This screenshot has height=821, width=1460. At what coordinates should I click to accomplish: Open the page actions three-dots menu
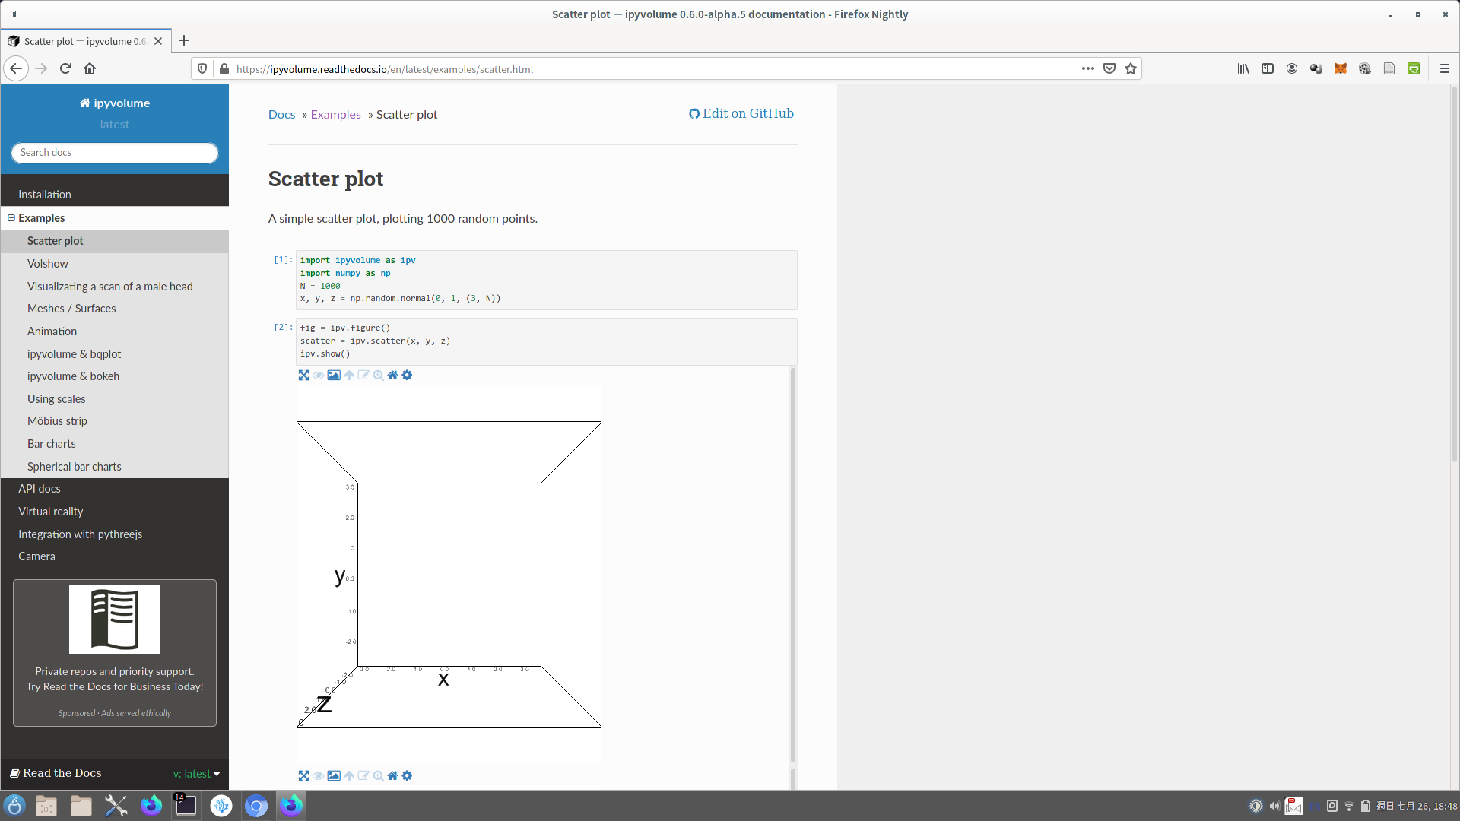1088,68
